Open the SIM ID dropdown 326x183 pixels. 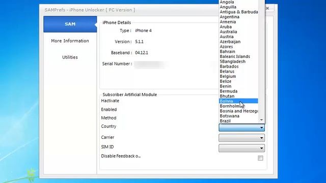pos(241,148)
